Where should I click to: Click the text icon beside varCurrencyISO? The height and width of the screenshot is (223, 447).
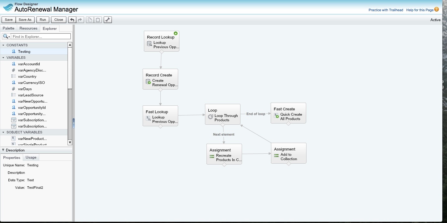13,83
